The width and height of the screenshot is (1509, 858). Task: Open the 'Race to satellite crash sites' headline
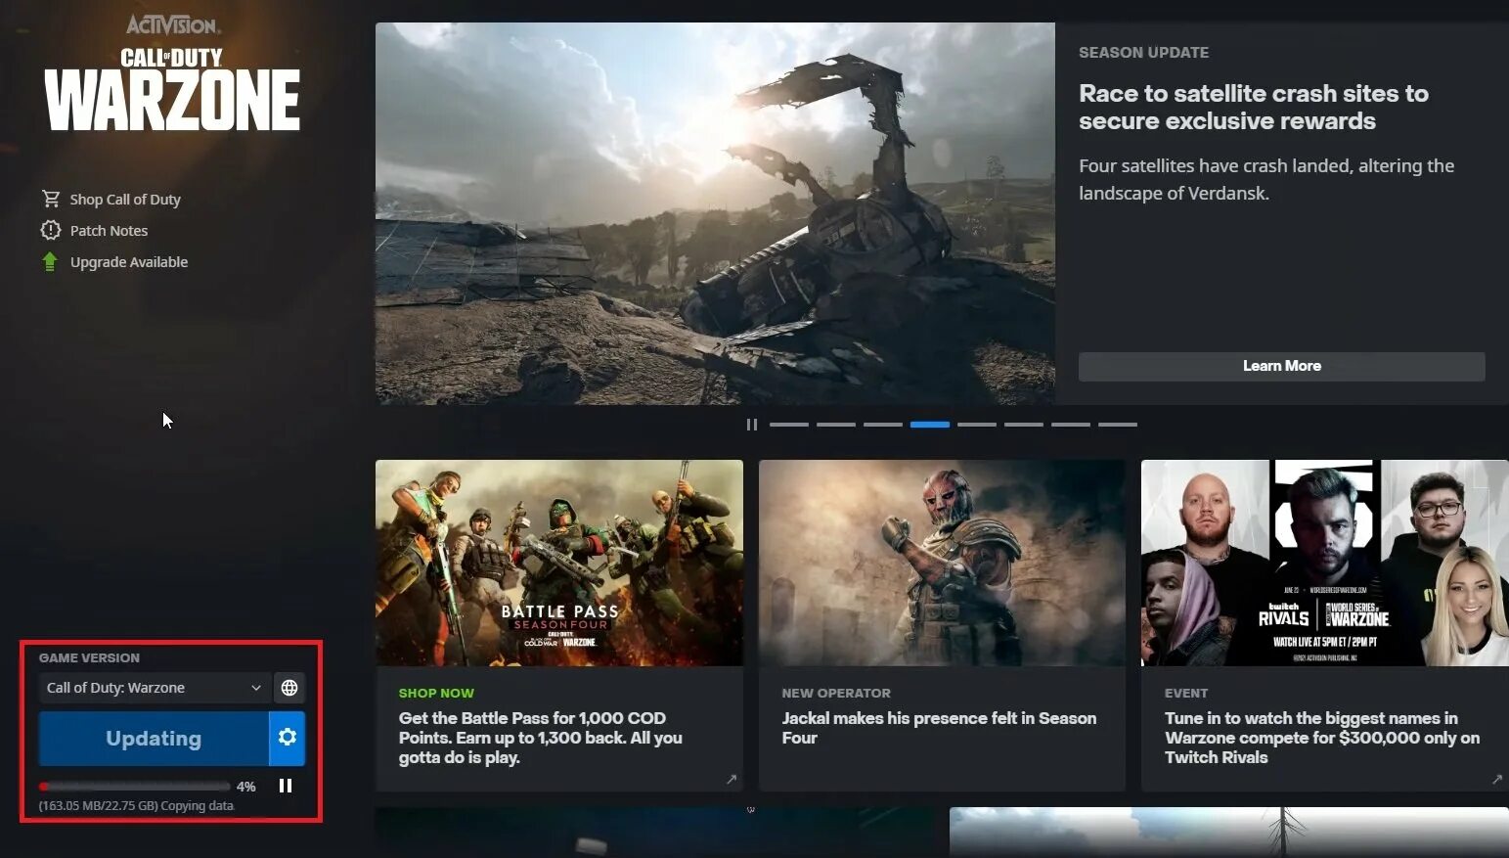1254,108
